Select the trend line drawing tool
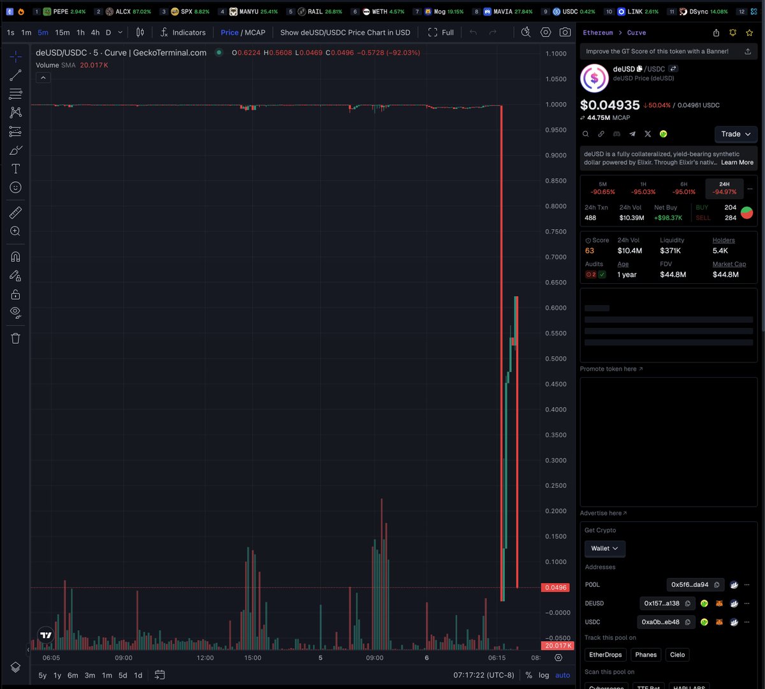The image size is (765, 689). coord(16,76)
